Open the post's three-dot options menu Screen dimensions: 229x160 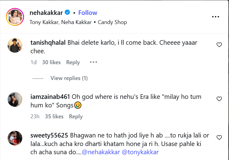pyautogui.click(x=215, y=17)
